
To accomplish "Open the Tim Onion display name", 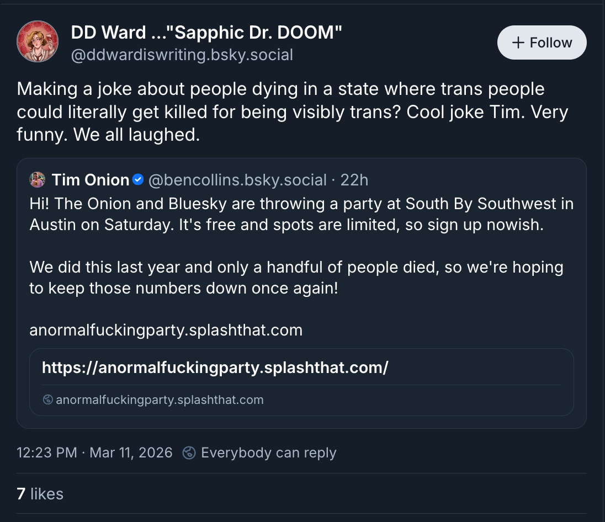I will coord(91,180).
